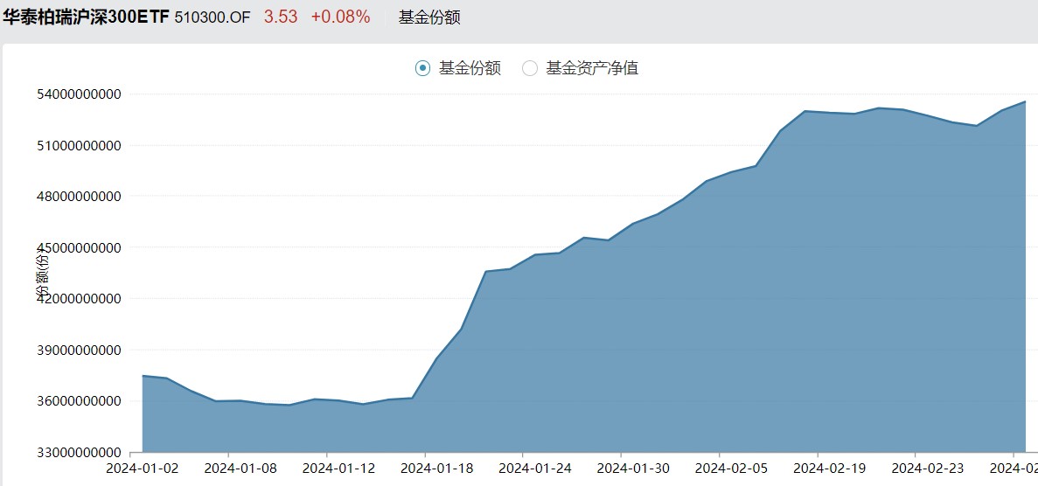Click the 华泰柏瑞沪深300ETF fund name

click(86, 17)
